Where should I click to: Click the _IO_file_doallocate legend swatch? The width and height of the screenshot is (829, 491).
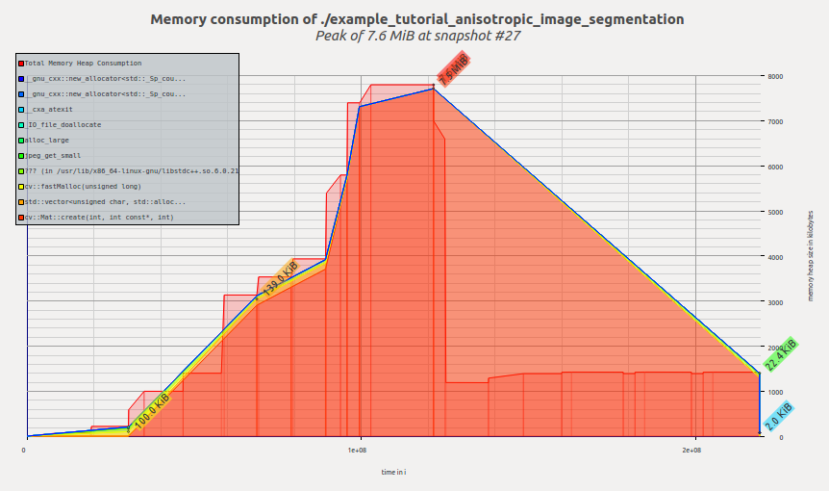click(x=21, y=125)
